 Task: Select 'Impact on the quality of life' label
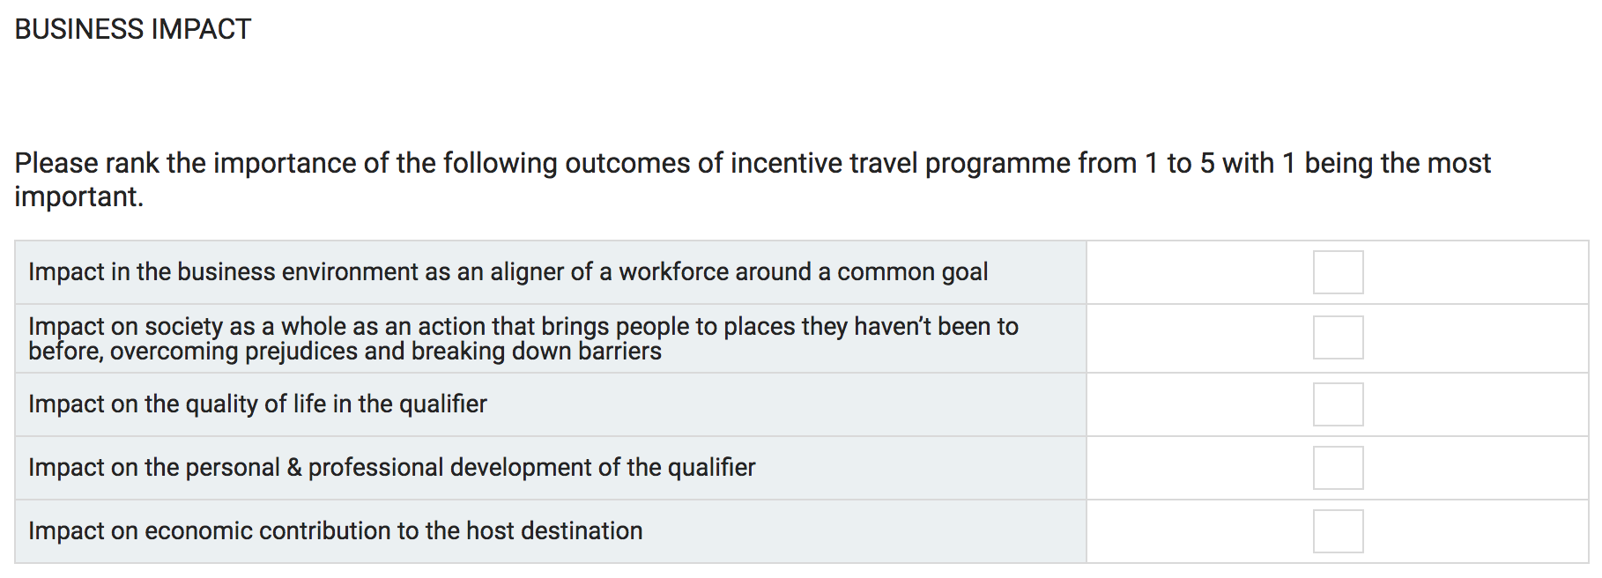click(257, 404)
